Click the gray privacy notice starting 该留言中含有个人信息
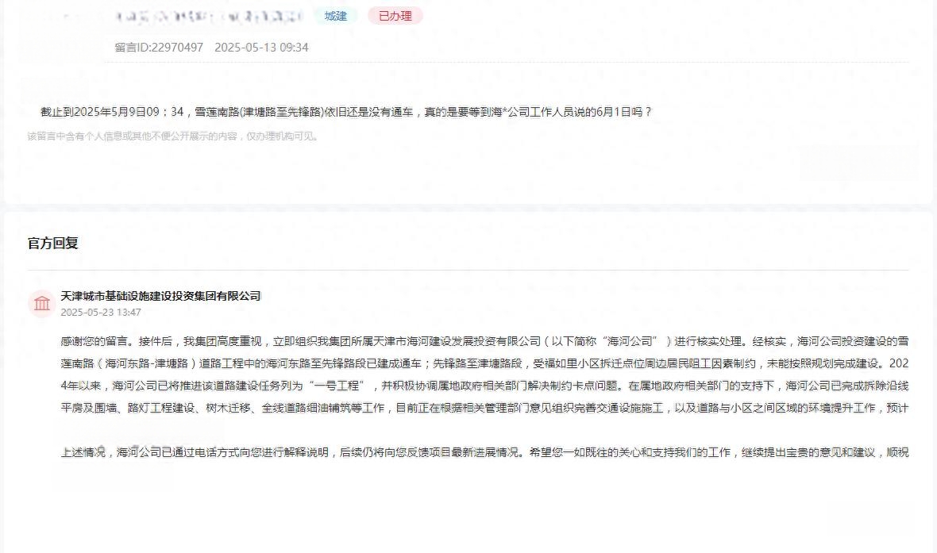The width and height of the screenshot is (937, 553). click(x=173, y=136)
